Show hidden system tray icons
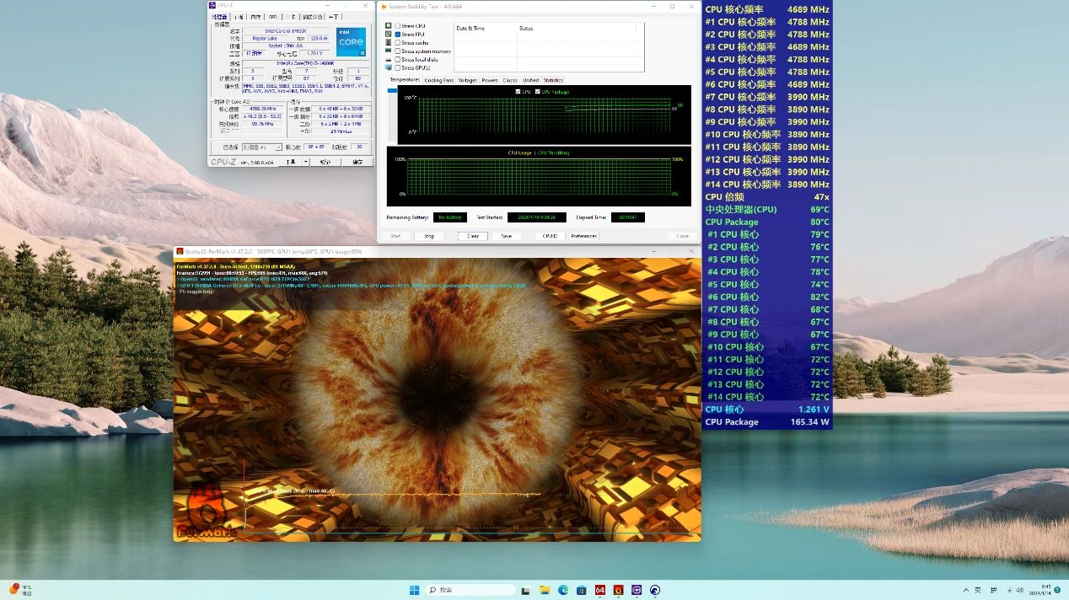Viewport: 1069px width, 600px height. tap(965, 590)
